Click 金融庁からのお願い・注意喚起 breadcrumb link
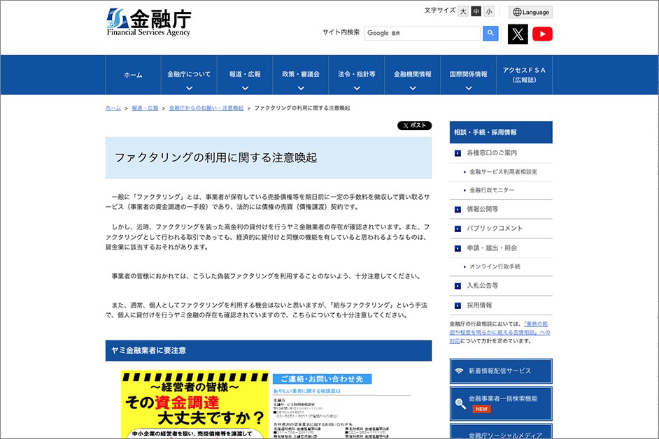The width and height of the screenshot is (659, 439). [x=206, y=108]
